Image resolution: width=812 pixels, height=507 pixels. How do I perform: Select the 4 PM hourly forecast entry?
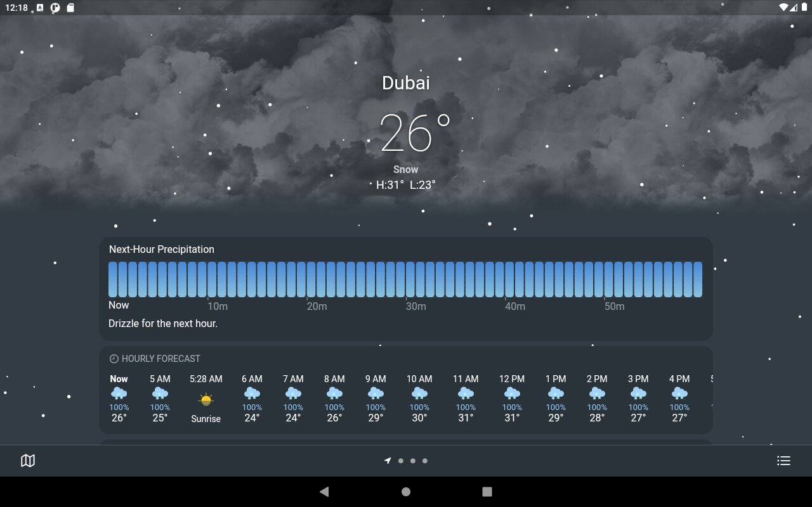click(x=679, y=399)
